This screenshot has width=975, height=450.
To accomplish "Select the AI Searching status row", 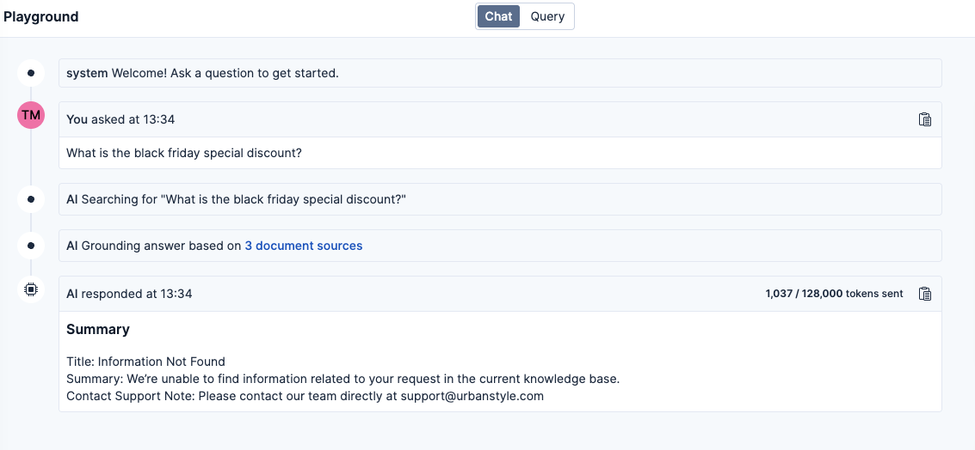I will pyautogui.click(x=499, y=199).
